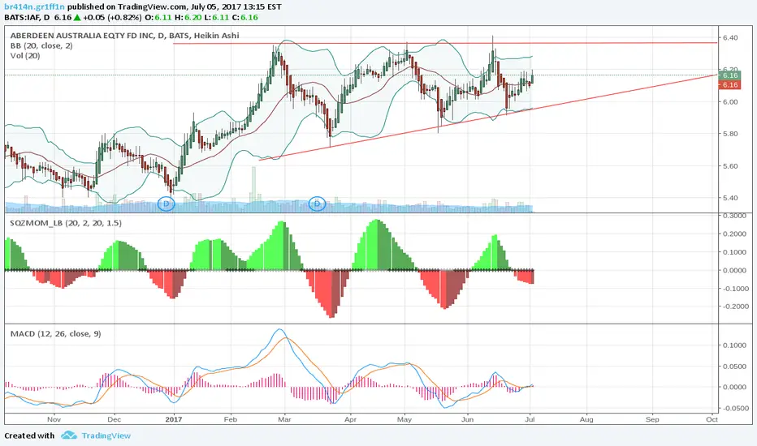Click the O:6.11 open value in header
Viewport: 757px width, 446px height.
coord(159,17)
